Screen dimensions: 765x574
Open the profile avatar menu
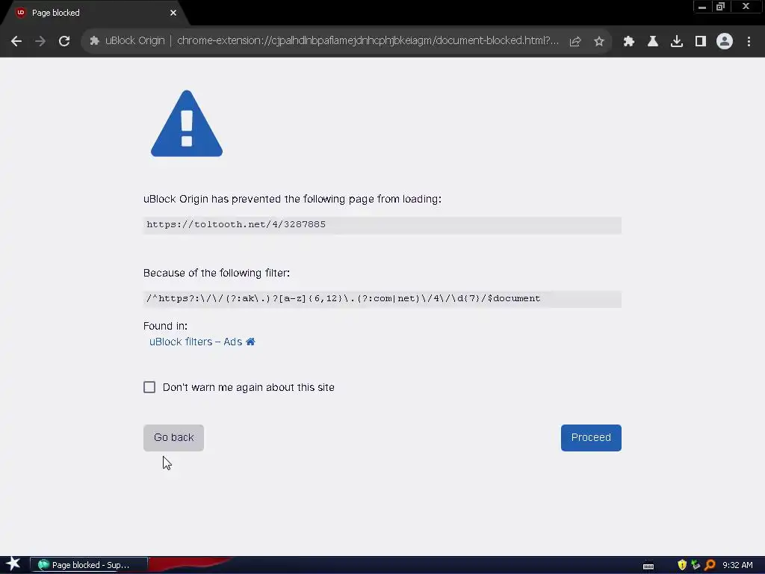[725, 42]
